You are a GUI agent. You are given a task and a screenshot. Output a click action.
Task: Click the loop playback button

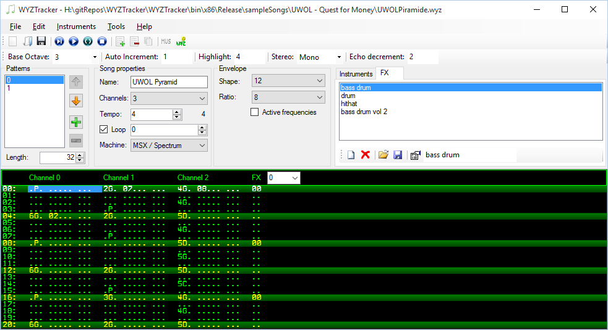coord(88,41)
